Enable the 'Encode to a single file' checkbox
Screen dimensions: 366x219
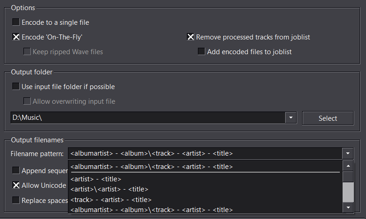click(16, 22)
